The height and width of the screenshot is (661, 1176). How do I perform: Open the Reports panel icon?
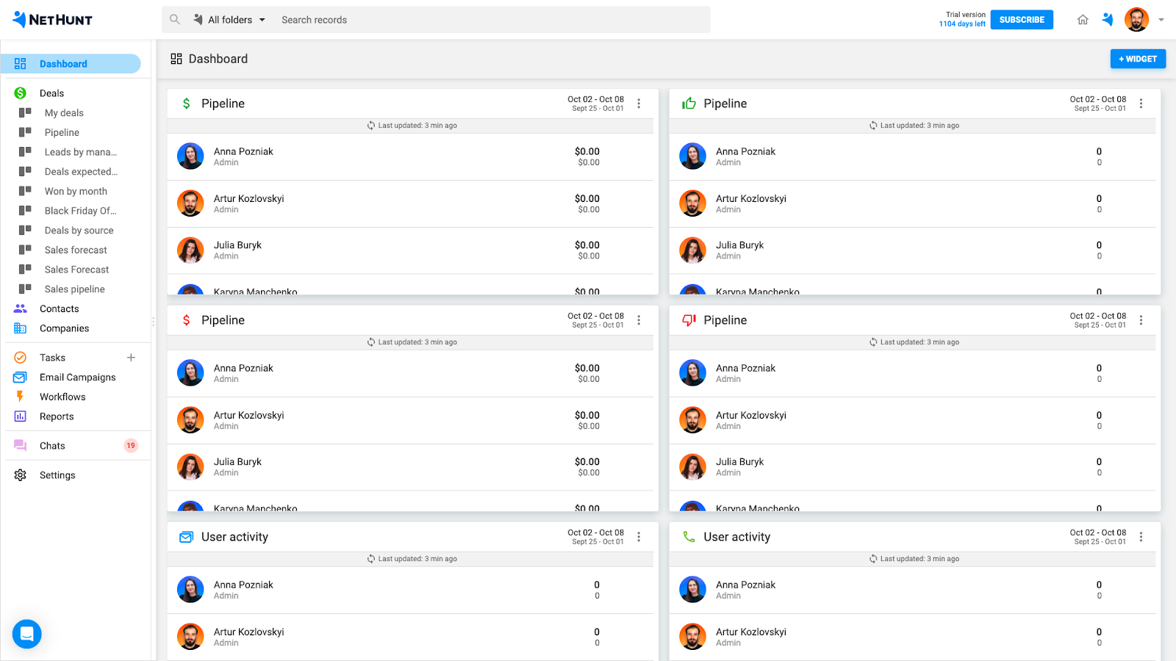[20, 416]
